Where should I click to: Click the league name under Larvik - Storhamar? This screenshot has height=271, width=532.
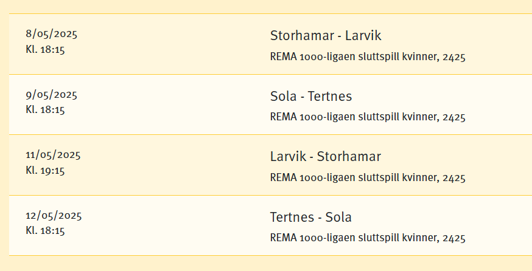(x=367, y=178)
